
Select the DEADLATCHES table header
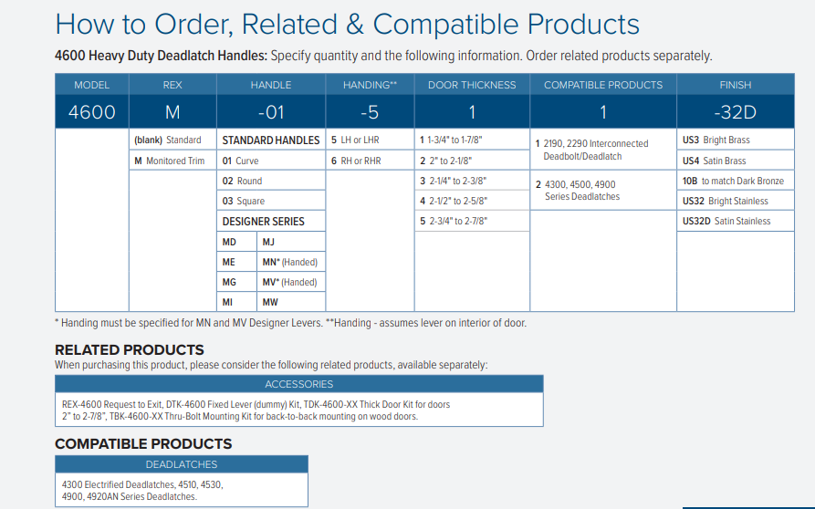182,464
